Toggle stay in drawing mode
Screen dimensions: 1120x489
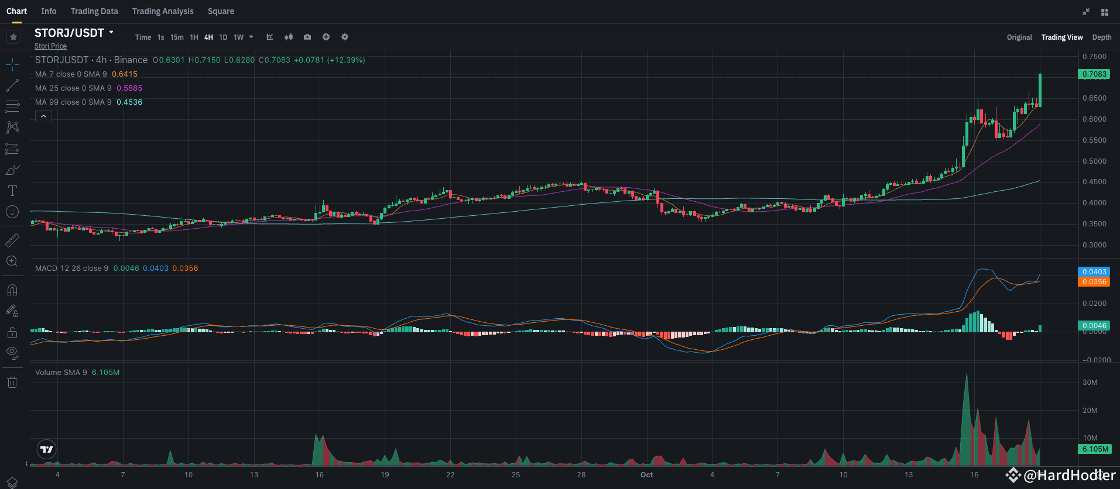tap(12, 311)
